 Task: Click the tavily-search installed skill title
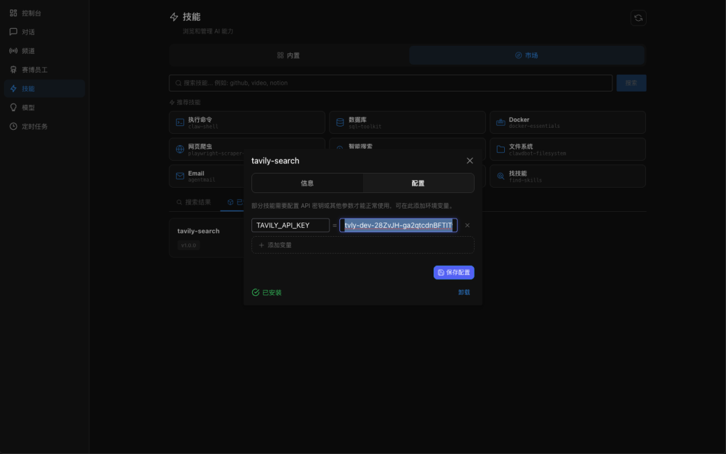(198, 231)
